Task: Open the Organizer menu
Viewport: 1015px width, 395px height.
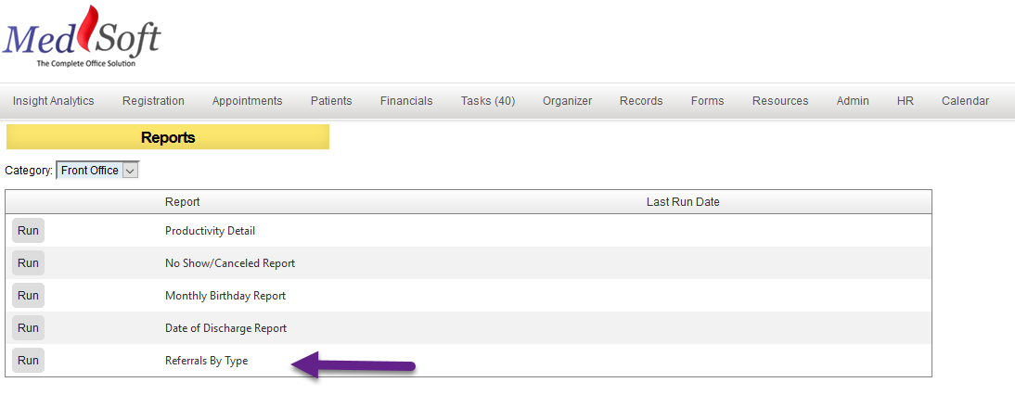Action: tap(568, 101)
